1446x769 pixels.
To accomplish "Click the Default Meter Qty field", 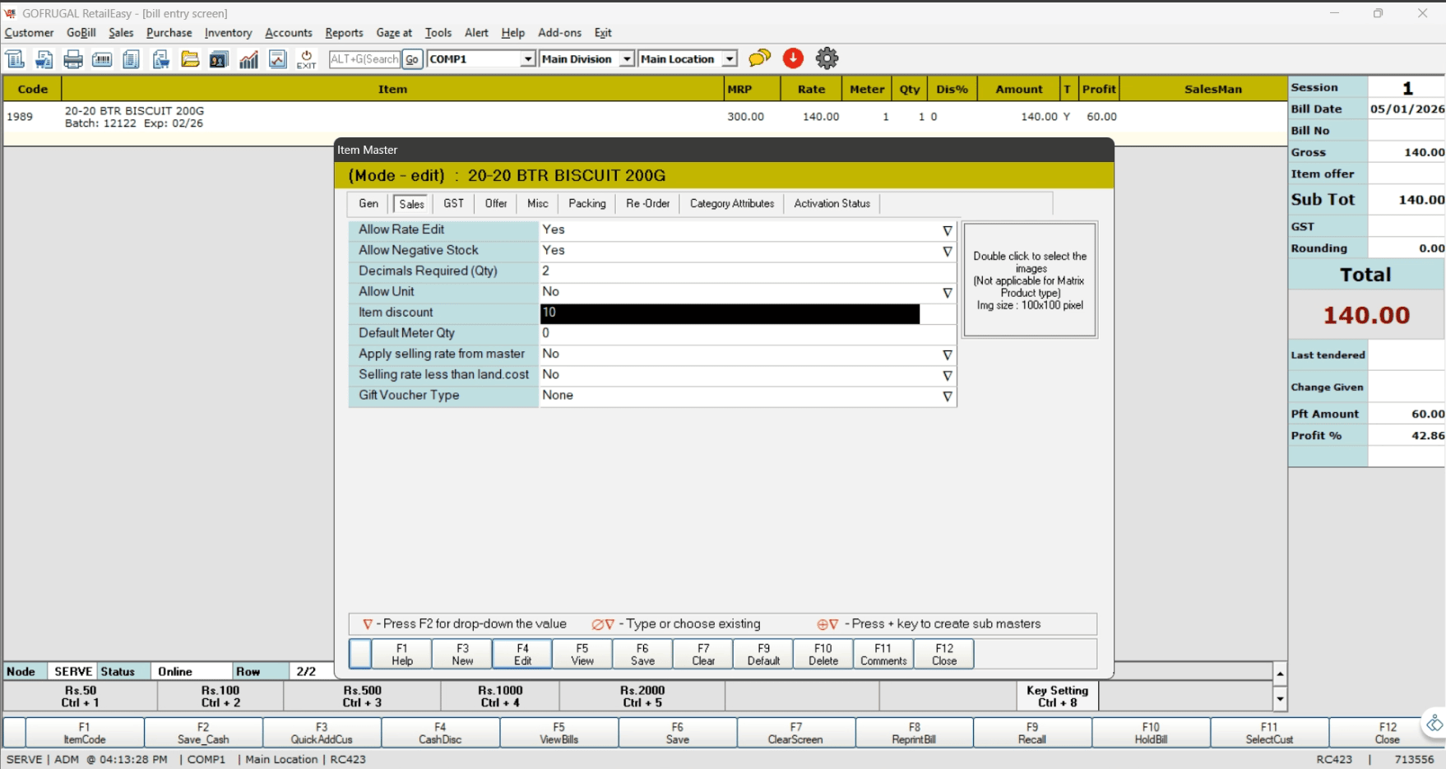I will 747,334.
